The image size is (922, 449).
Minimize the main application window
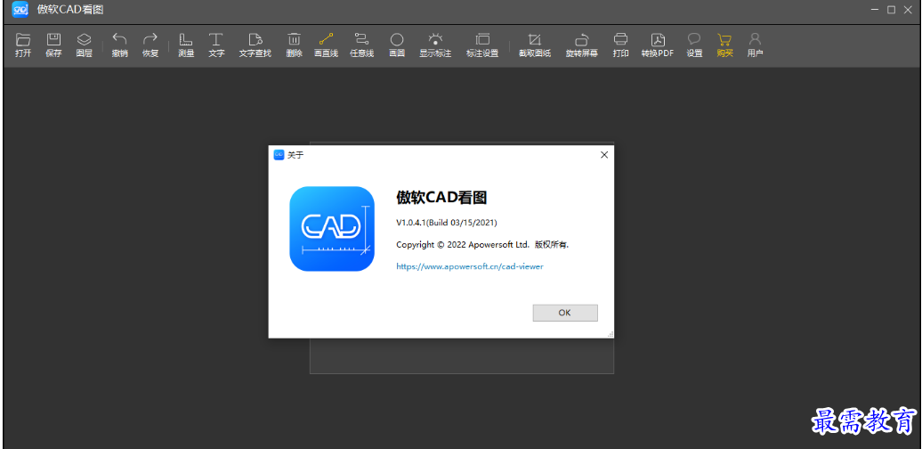[x=876, y=10]
